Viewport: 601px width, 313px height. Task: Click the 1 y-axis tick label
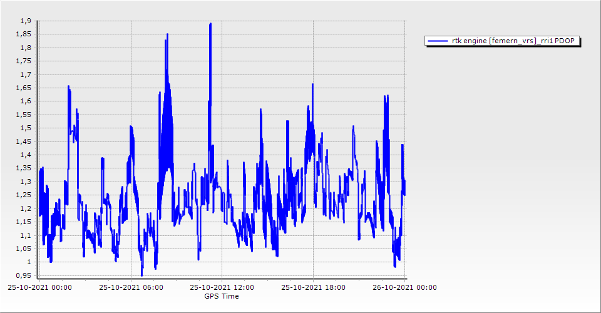pyautogui.click(x=29, y=262)
